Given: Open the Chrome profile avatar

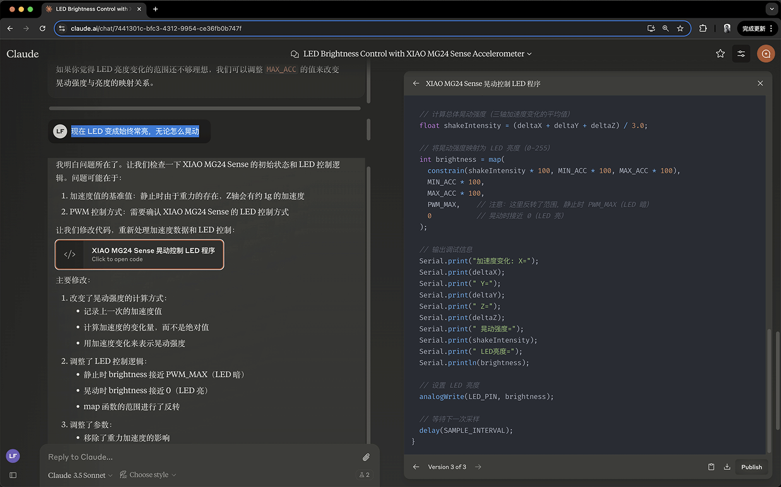Looking at the screenshot, I should tap(727, 29).
